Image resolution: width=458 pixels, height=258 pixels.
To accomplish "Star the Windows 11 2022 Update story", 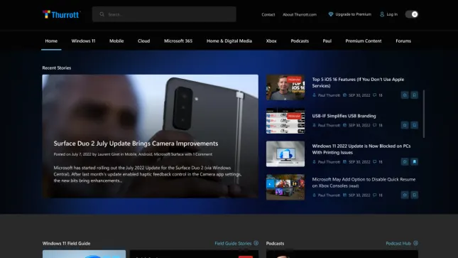I will tap(405, 162).
